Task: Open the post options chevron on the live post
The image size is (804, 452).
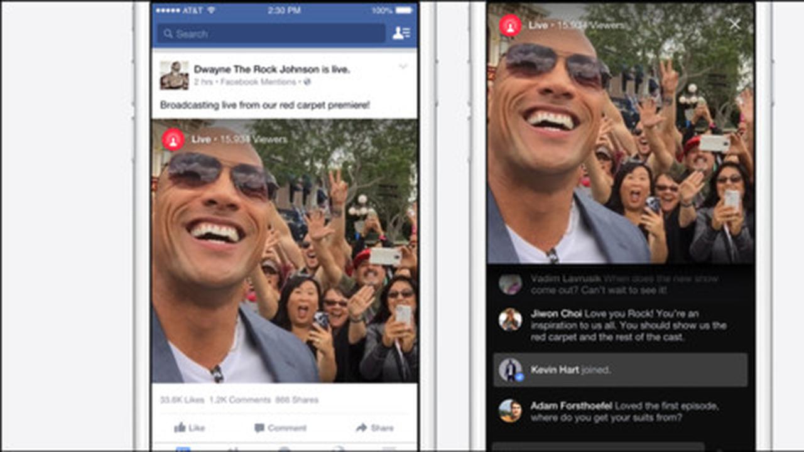Action: click(403, 66)
